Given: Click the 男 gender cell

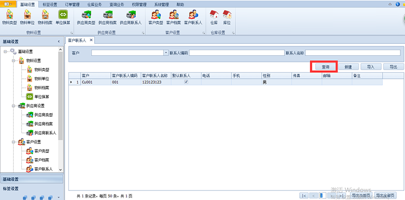Looking at the screenshot, I should [x=276, y=82].
